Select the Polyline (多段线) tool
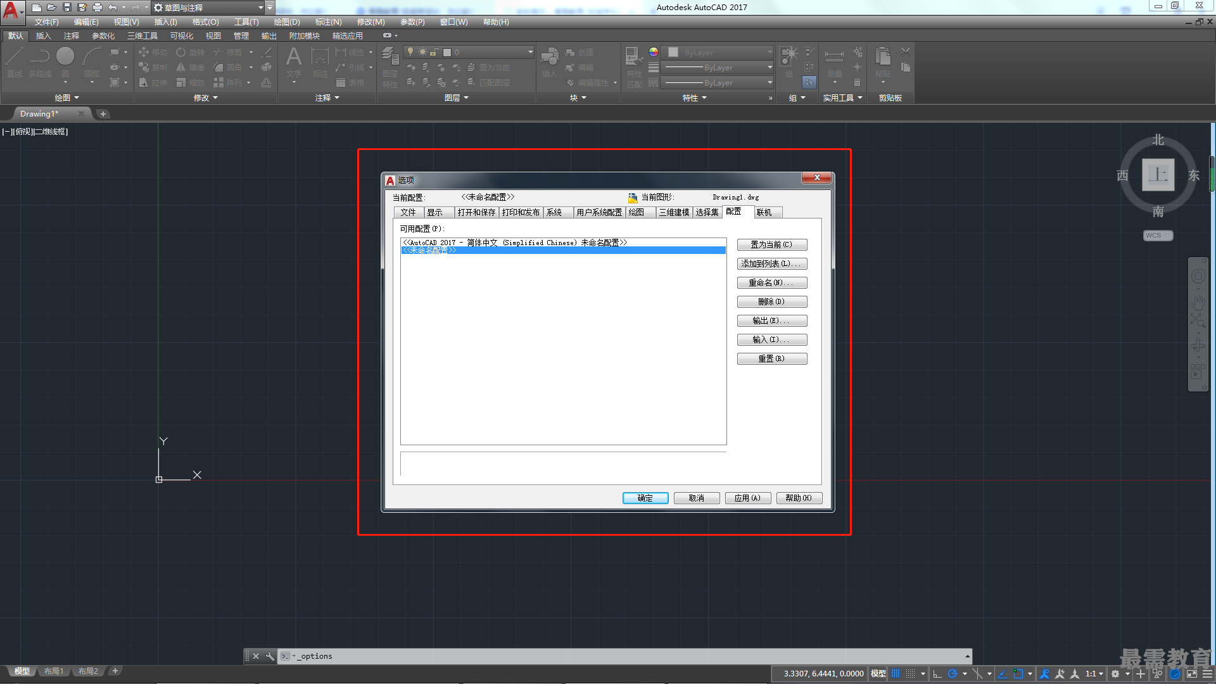 [40, 62]
